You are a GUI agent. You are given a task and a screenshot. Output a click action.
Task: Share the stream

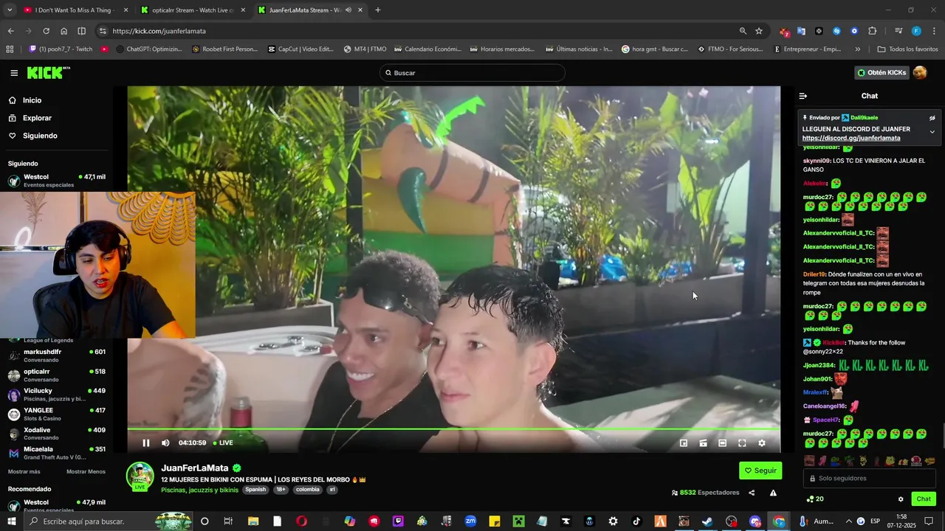(x=752, y=493)
